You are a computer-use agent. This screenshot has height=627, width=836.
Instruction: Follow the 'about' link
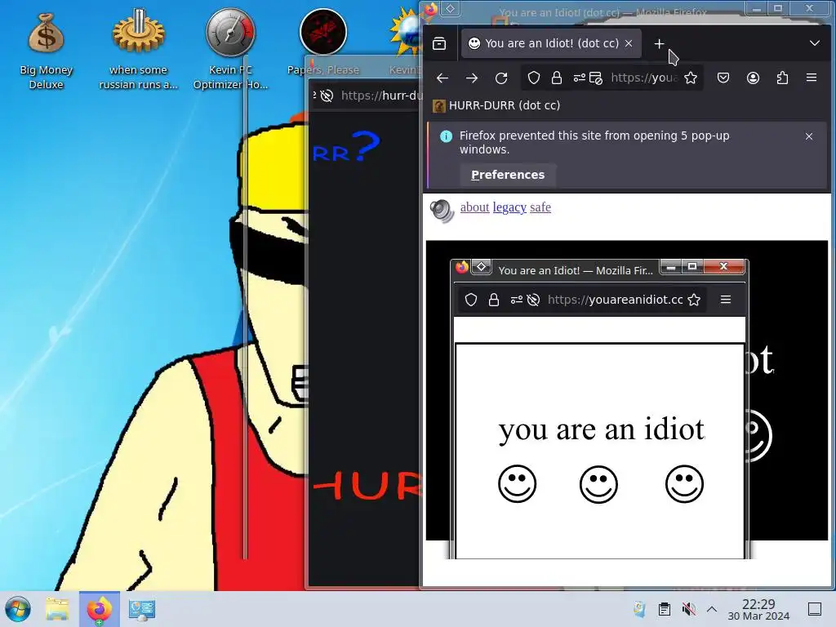[474, 207]
